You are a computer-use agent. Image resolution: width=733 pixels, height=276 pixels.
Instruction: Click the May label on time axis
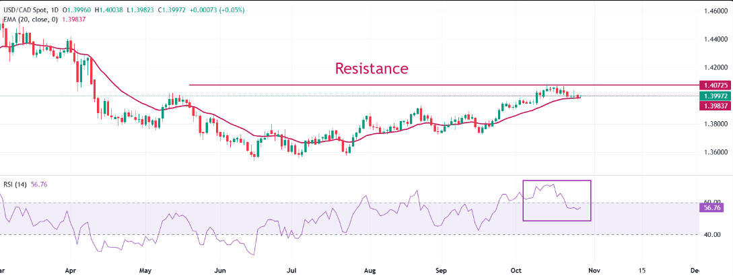(146, 269)
